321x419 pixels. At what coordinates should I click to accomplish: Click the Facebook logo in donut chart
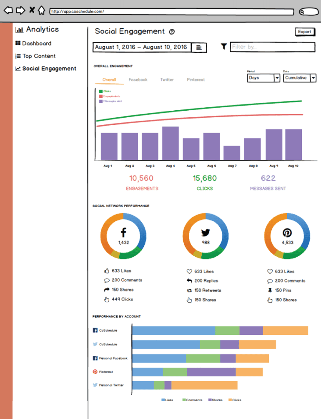coord(123,233)
